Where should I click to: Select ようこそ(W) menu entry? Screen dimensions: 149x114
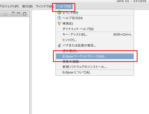pyautogui.click(x=95, y=12)
